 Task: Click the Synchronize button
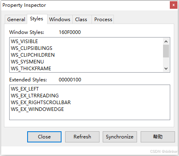[120, 137]
